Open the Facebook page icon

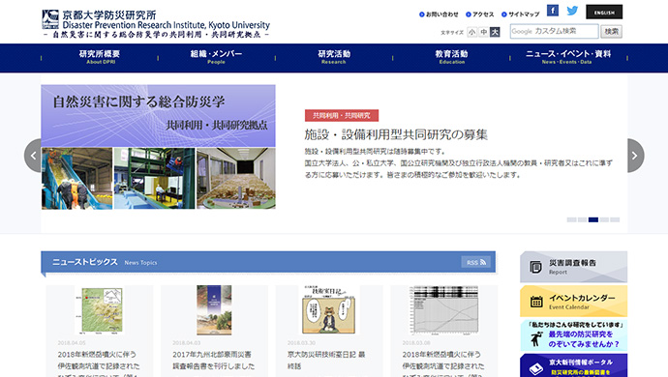pos(553,11)
